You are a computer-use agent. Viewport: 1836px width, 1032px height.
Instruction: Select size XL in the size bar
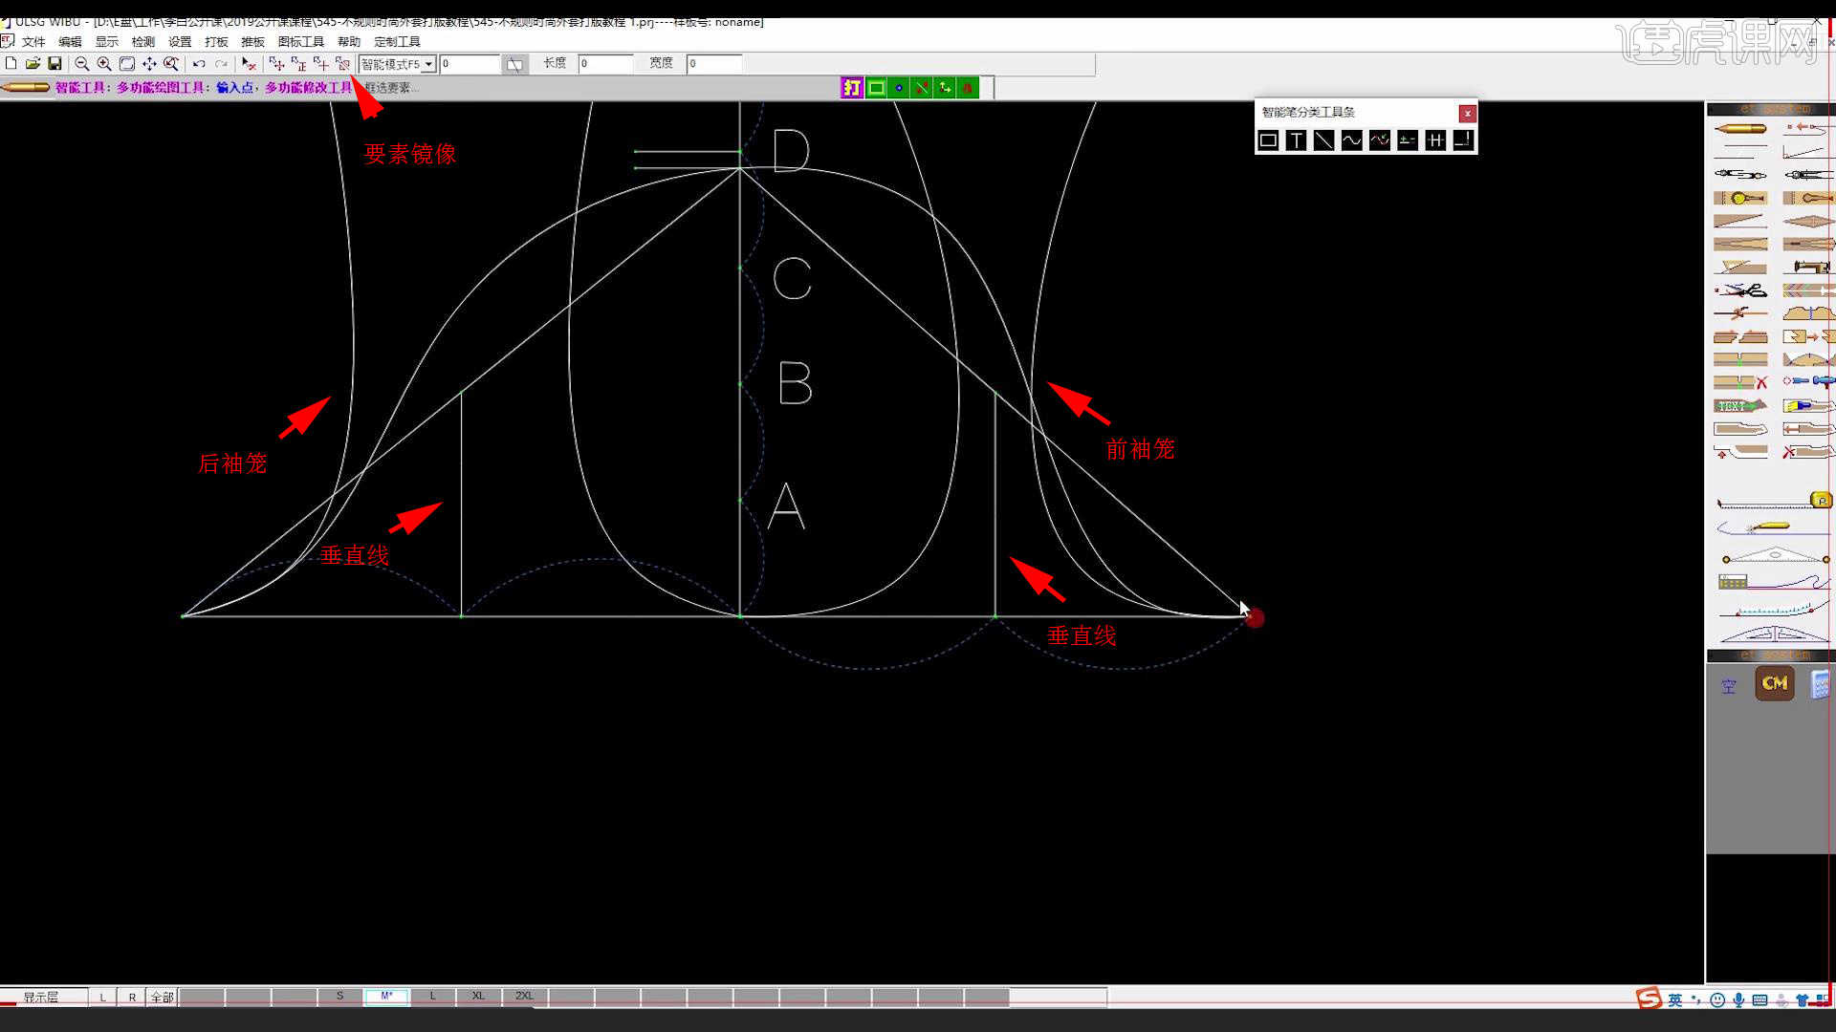pyautogui.click(x=478, y=996)
